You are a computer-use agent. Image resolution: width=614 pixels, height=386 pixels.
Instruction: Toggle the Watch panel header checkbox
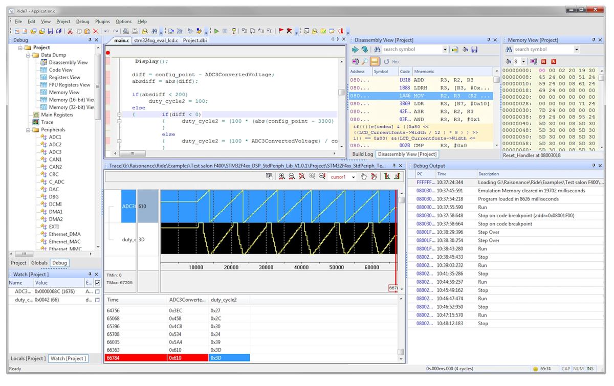(x=98, y=283)
